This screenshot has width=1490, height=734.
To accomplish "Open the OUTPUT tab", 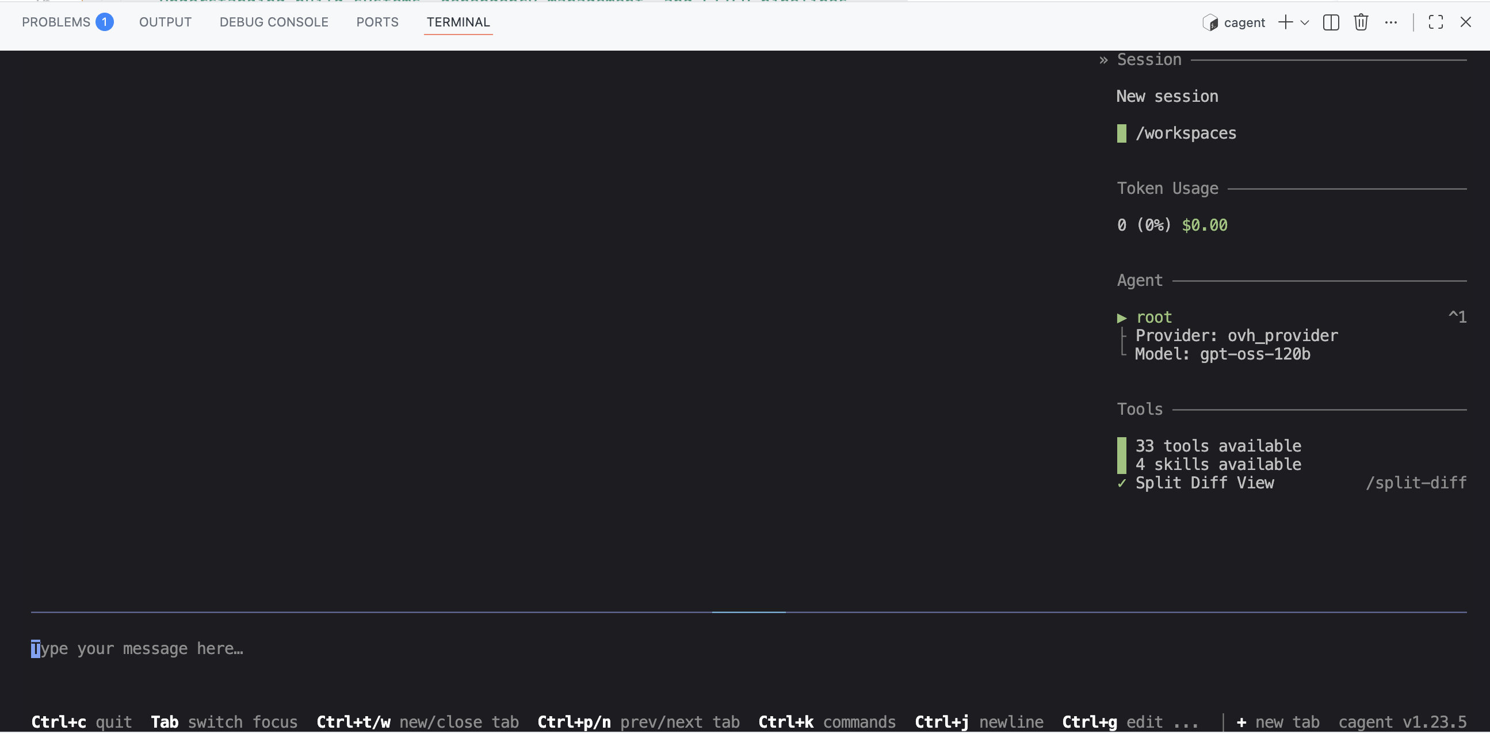I will [x=166, y=22].
